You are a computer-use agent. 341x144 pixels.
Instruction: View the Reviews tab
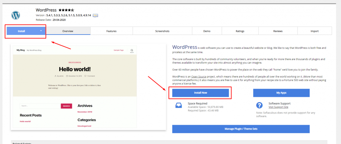[x=278, y=31]
